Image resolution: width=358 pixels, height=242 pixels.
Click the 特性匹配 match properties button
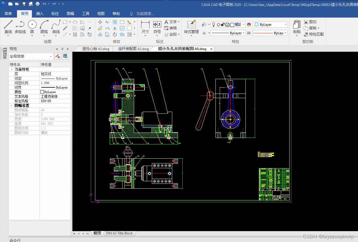(314, 34)
